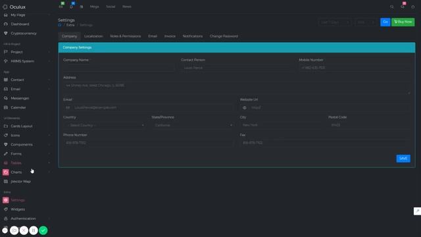Click the Widgets puzzle icon
Image resolution: width=421 pixels, height=237 pixels.
(6, 209)
